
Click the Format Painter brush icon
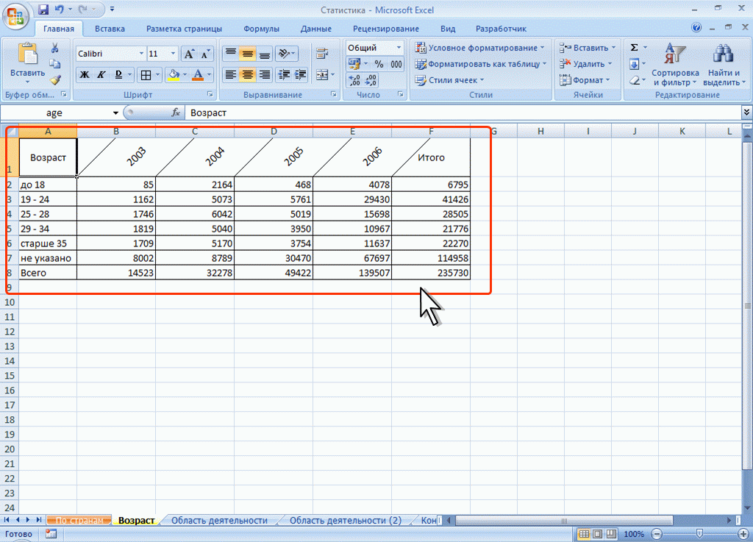pyautogui.click(x=55, y=79)
